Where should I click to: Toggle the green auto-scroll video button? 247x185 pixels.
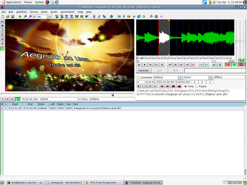[x=18, y=99]
